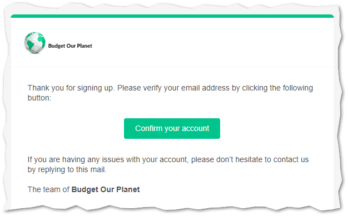Click the bold Budget Our Planet signature
348x216 pixels.
pyautogui.click(x=106, y=189)
